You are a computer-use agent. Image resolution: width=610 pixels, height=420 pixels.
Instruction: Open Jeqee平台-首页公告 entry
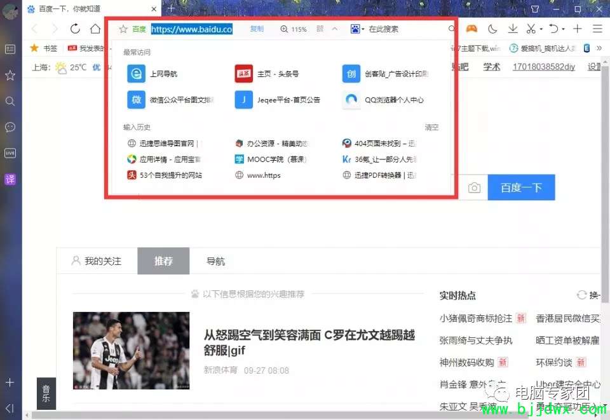278,100
